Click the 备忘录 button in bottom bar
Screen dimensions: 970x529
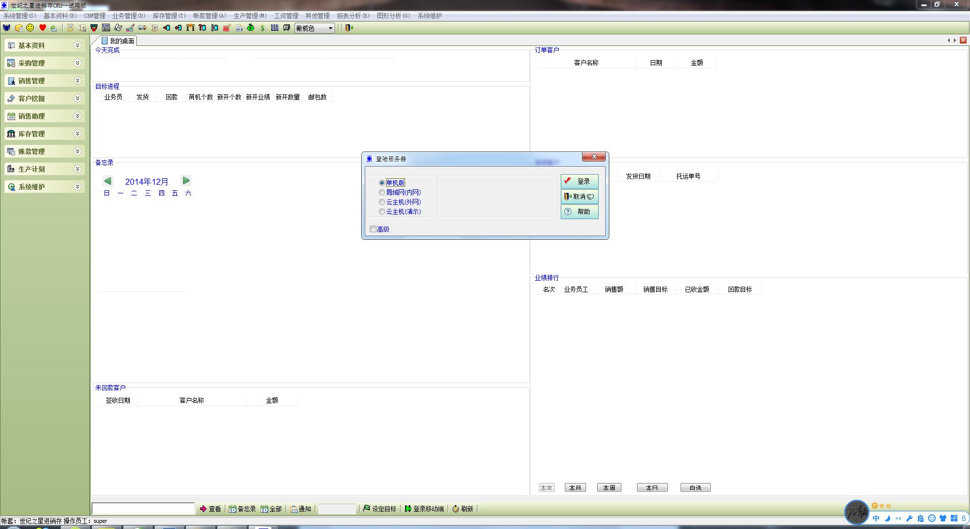click(x=243, y=509)
